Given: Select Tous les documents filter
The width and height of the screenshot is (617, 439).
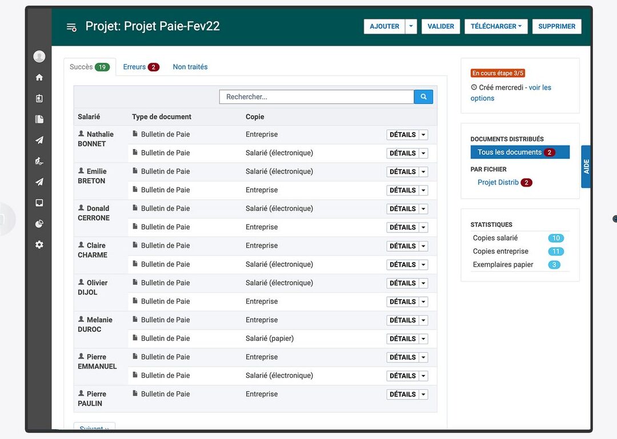Looking at the screenshot, I should 520,152.
